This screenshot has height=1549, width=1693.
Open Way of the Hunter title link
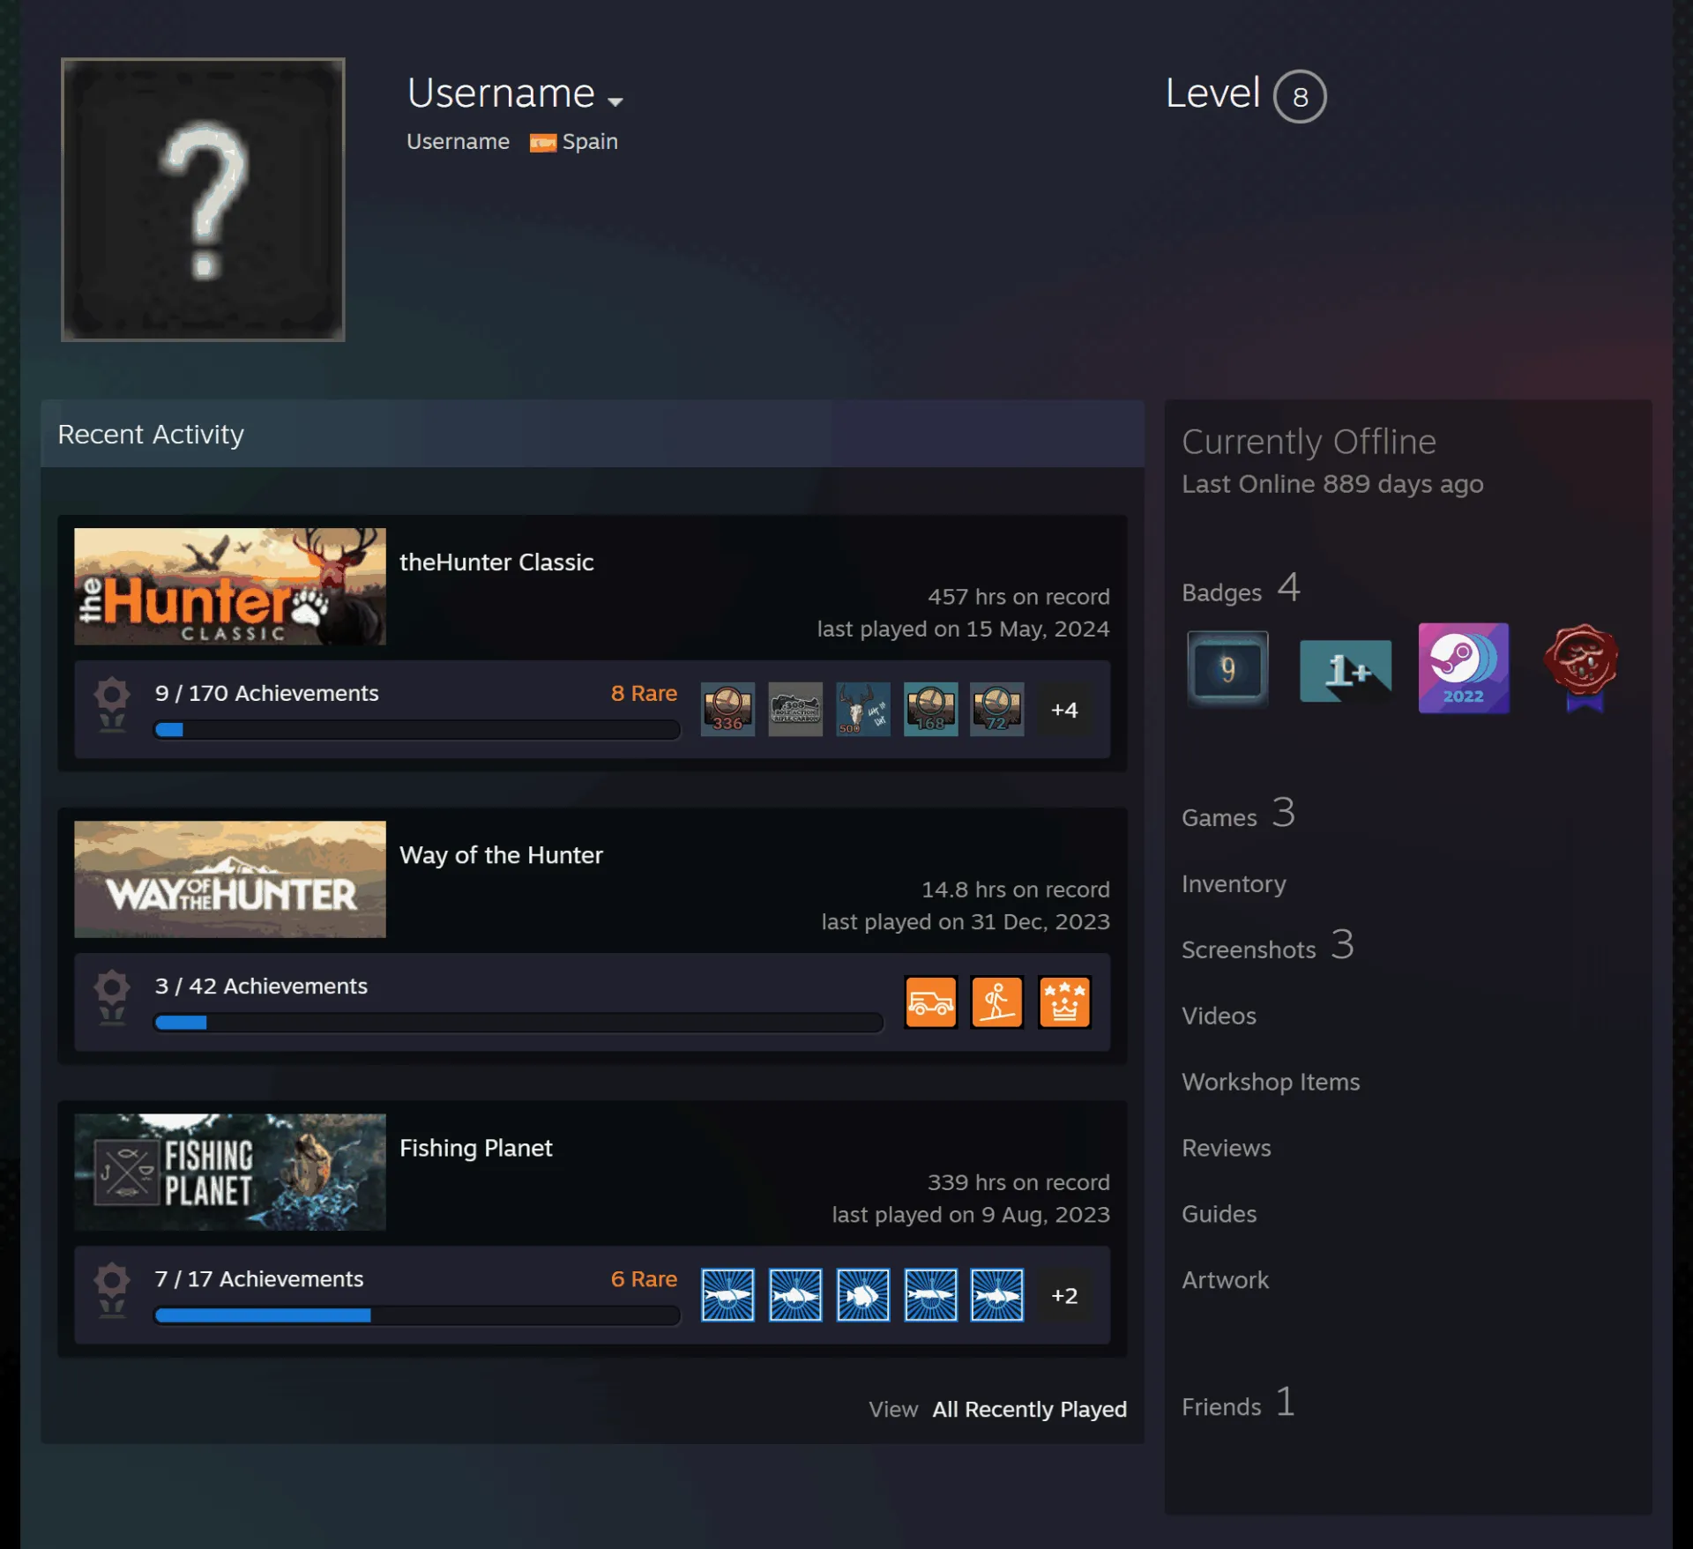(501, 855)
